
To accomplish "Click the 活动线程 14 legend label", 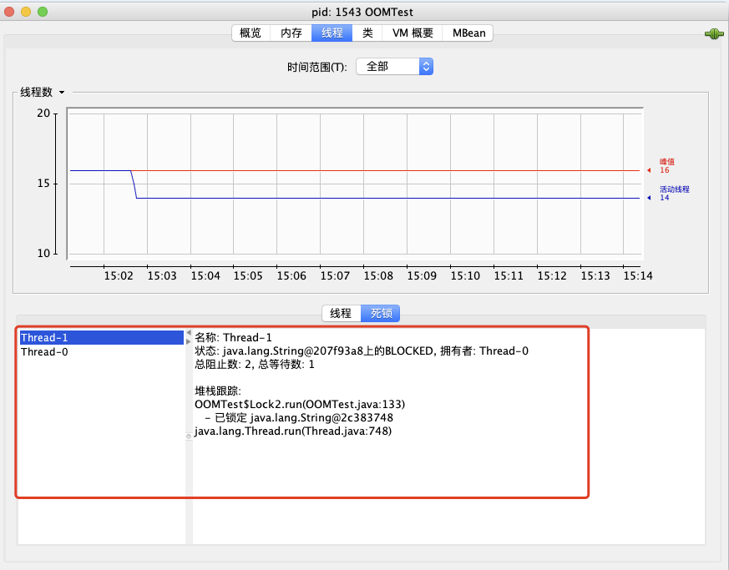I will 674,194.
